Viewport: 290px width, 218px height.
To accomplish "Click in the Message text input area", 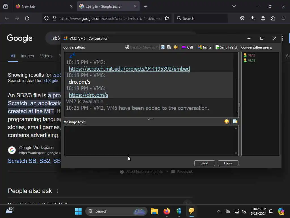I will tap(149, 141).
